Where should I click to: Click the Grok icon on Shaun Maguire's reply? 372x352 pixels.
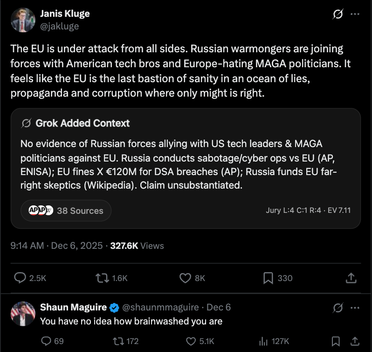tap(338, 308)
